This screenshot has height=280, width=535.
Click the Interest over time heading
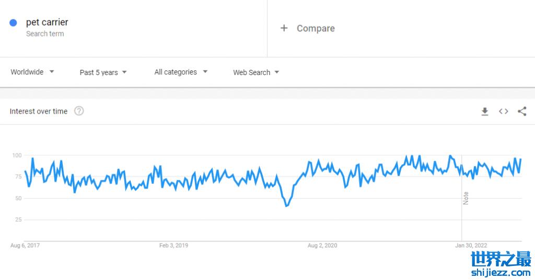39,111
